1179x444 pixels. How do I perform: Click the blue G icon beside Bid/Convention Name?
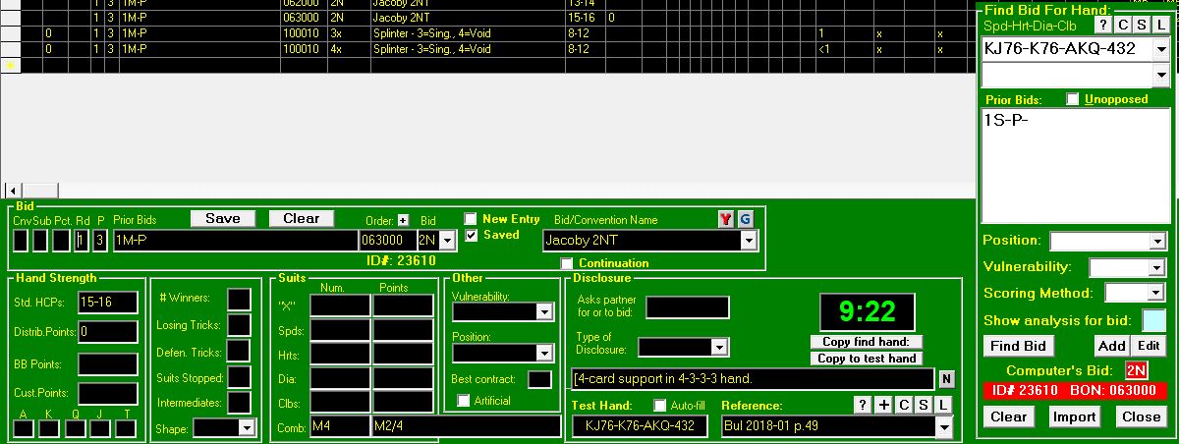[745, 219]
